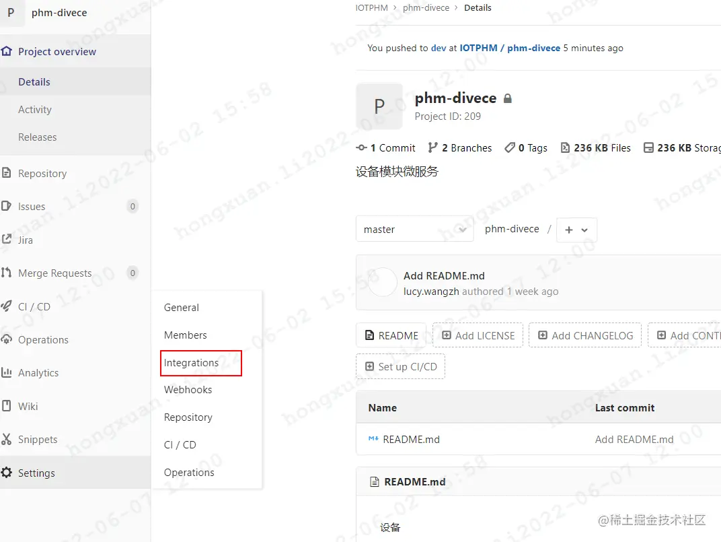The image size is (721, 542).
Task: Click the Add LICENSE button
Action: coord(478,335)
